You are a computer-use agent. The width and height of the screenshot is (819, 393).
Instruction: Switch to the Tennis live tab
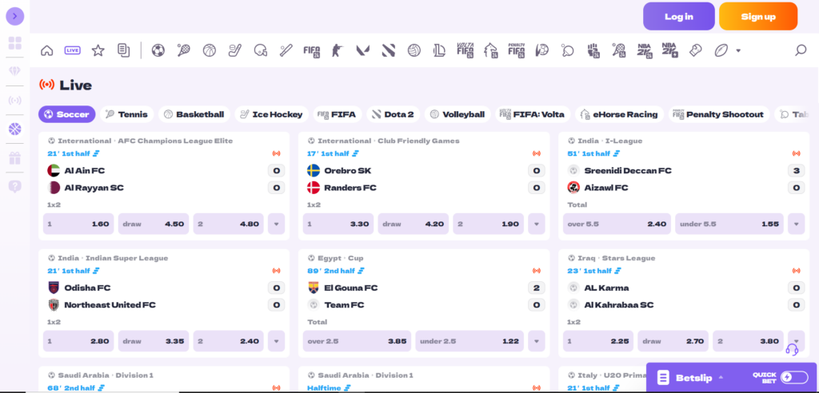126,114
